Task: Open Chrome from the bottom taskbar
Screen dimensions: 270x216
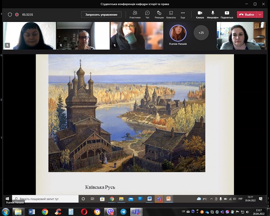Action: pos(45,212)
